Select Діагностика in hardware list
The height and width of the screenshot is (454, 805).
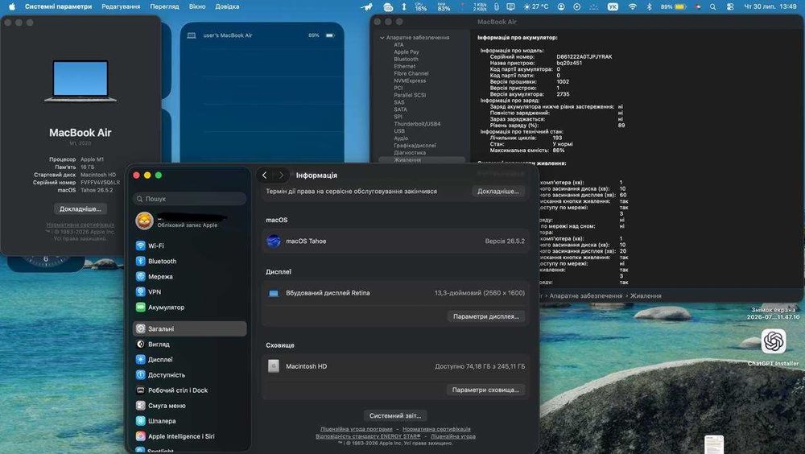(410, 152)
